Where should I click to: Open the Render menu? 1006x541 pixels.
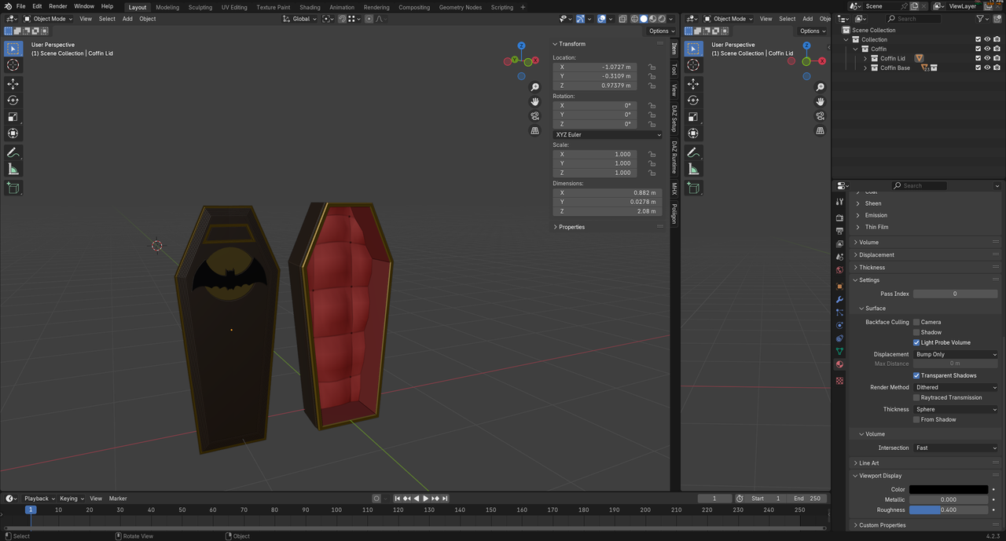[x=57, y=5]
